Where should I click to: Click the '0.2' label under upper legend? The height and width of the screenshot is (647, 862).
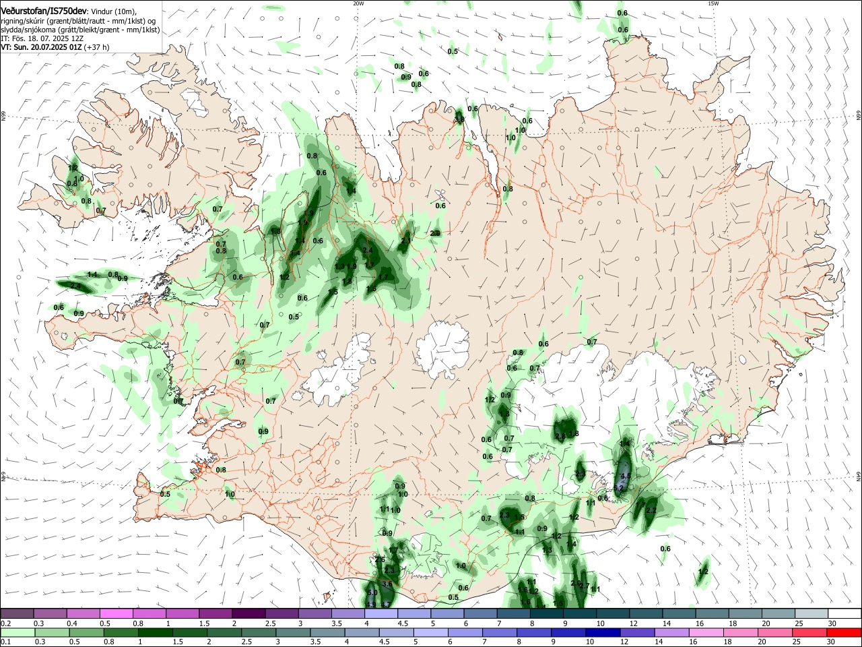(5, 623)
